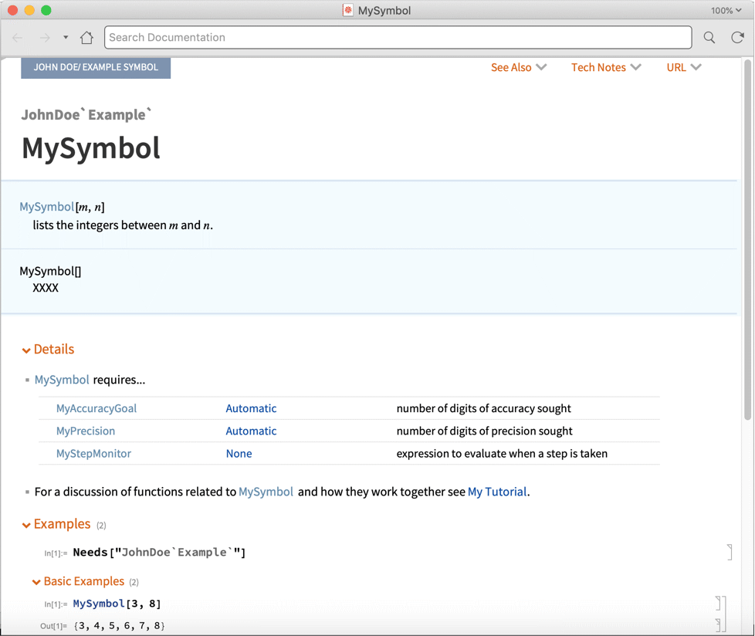755x636 pixels.
Task: Open the My Tutorial link
Action: tap(497, 492)
